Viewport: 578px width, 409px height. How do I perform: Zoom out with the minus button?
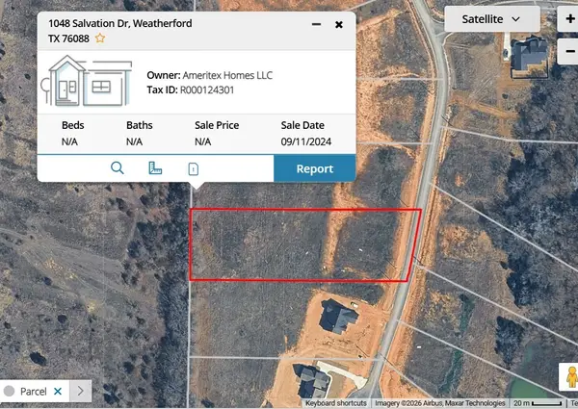click(568, 51)
